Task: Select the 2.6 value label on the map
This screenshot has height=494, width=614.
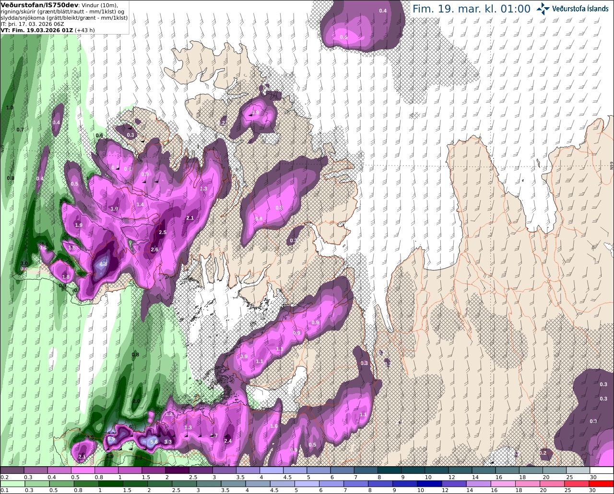Action: click(154, 249)
